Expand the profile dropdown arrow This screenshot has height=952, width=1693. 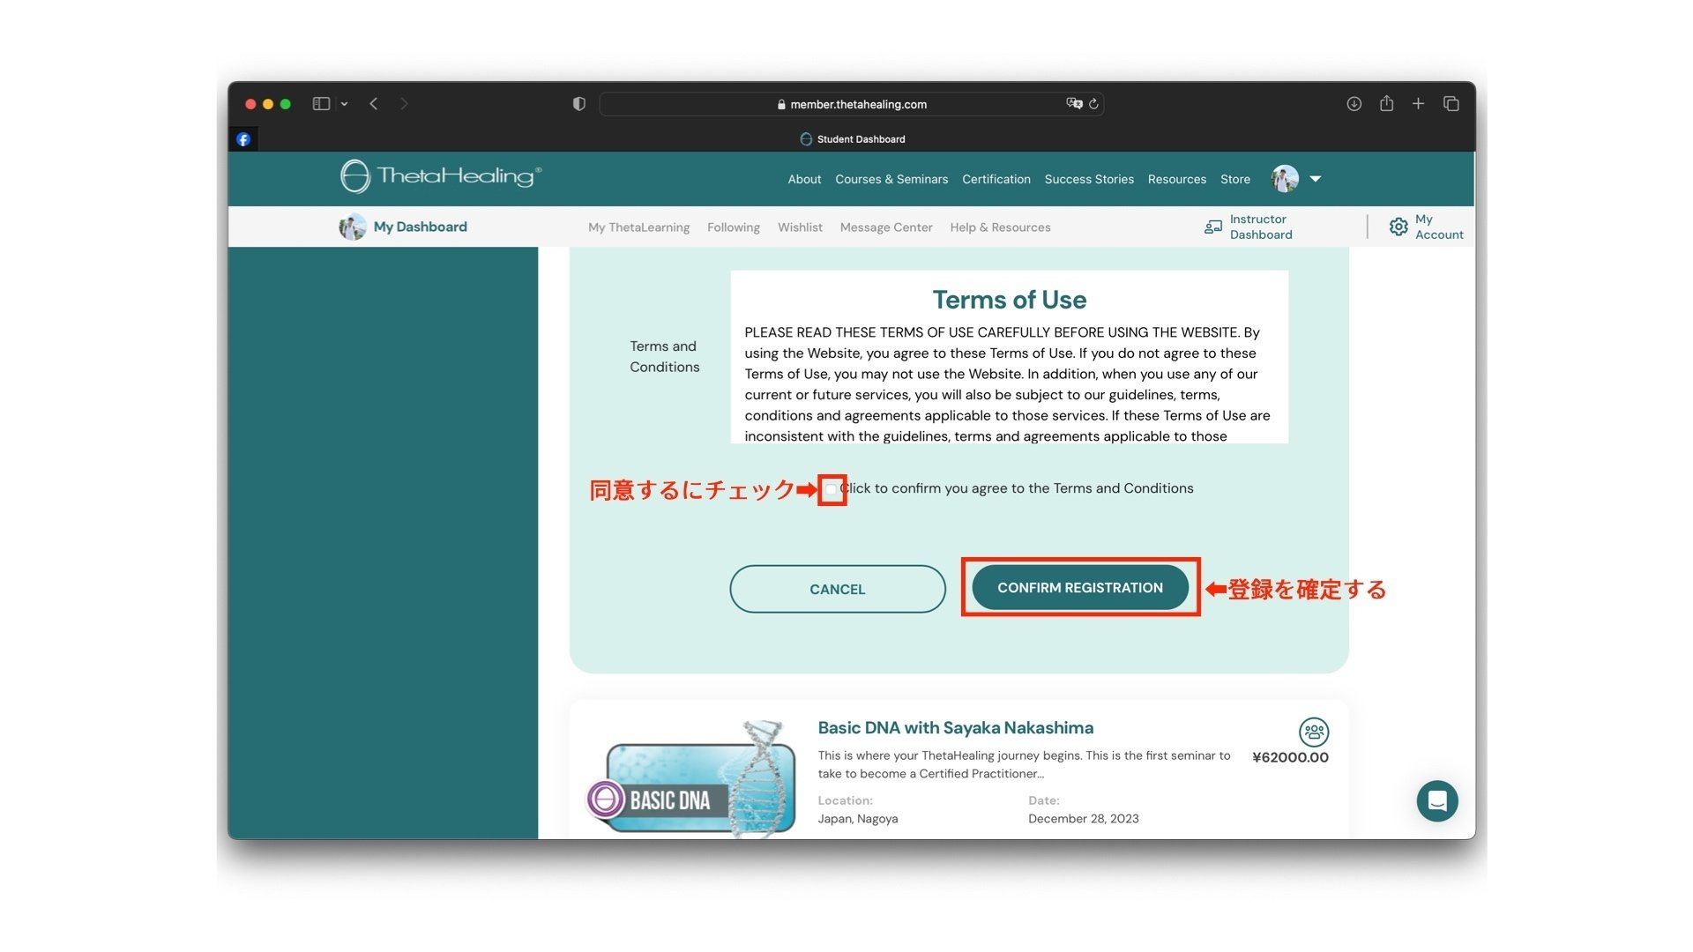tap(1316, 179)
